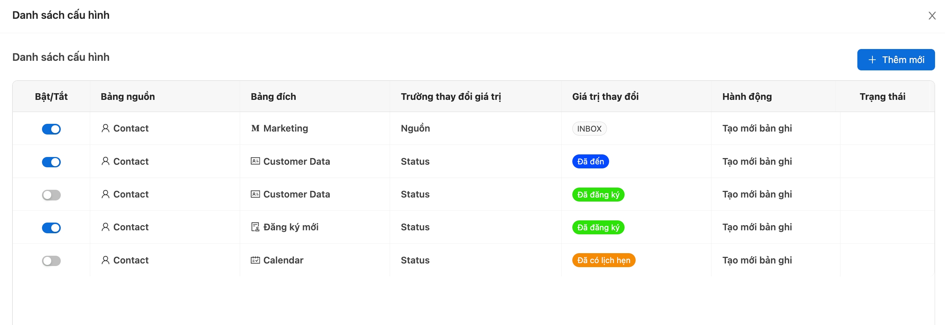945x325 pixels.
Task: Click the Đăng ký mới form icon
Action: (255, 227)
